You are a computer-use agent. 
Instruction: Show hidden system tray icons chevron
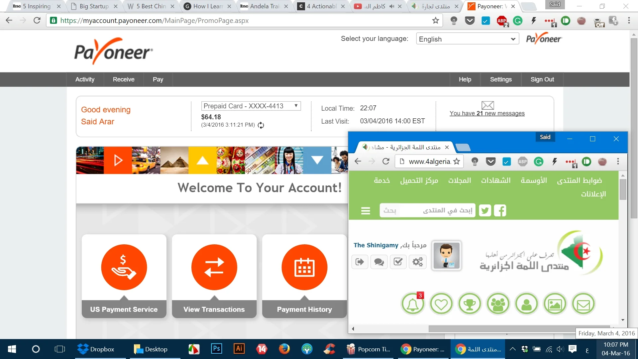click(x=512, y=349)
